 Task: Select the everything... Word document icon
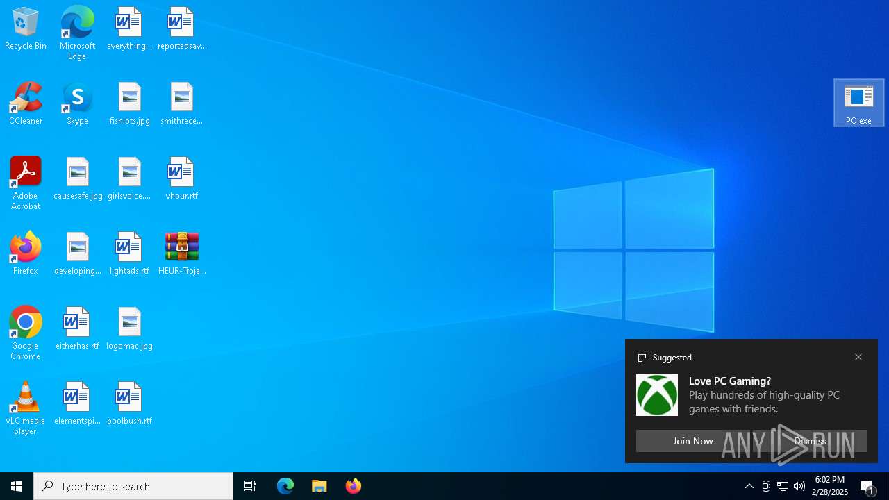point(129,29)
